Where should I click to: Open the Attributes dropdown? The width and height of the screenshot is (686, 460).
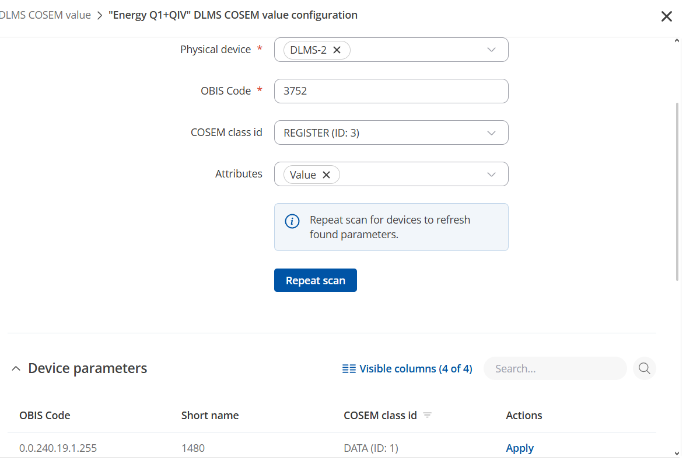pos(491,174)
